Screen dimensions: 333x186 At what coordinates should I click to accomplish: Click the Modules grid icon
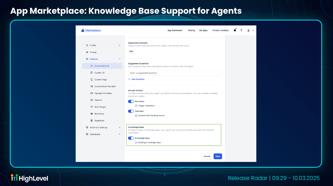click(x=87, y=59)
